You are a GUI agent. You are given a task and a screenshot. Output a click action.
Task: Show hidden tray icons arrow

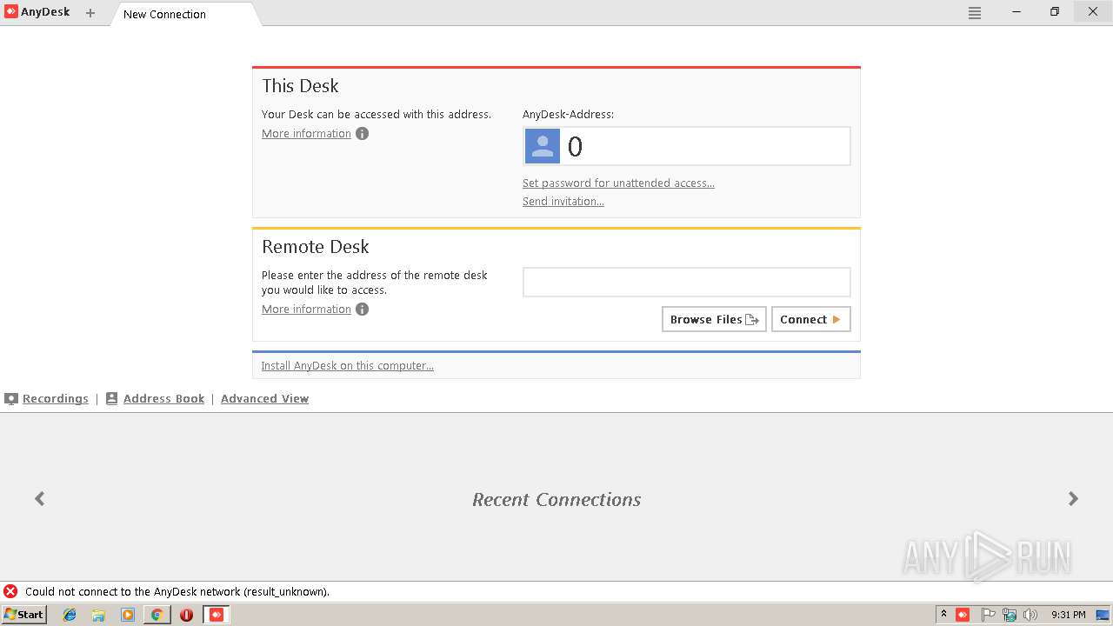943,615
